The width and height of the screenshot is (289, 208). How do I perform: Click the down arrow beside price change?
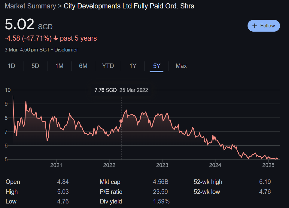tap(56, 39)
